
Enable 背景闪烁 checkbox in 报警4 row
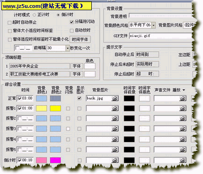click(x=68, y=139)
